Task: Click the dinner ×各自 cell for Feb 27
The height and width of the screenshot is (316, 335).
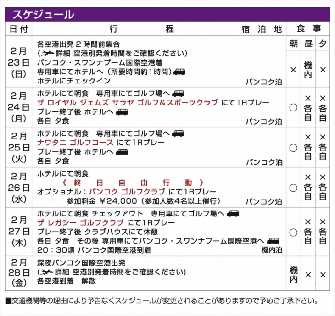Action: (x=323, y=232)
